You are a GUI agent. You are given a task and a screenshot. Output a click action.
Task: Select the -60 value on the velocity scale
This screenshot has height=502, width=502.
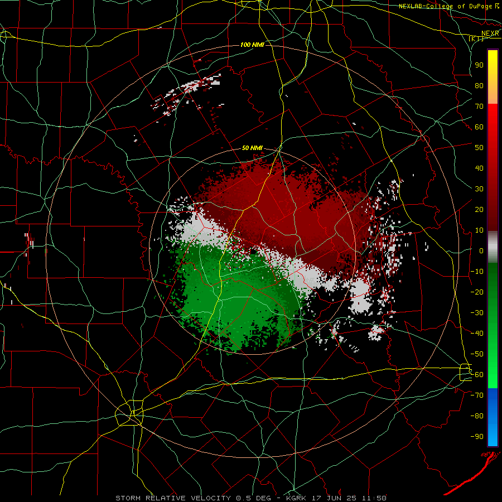click(x=477, y=375)
